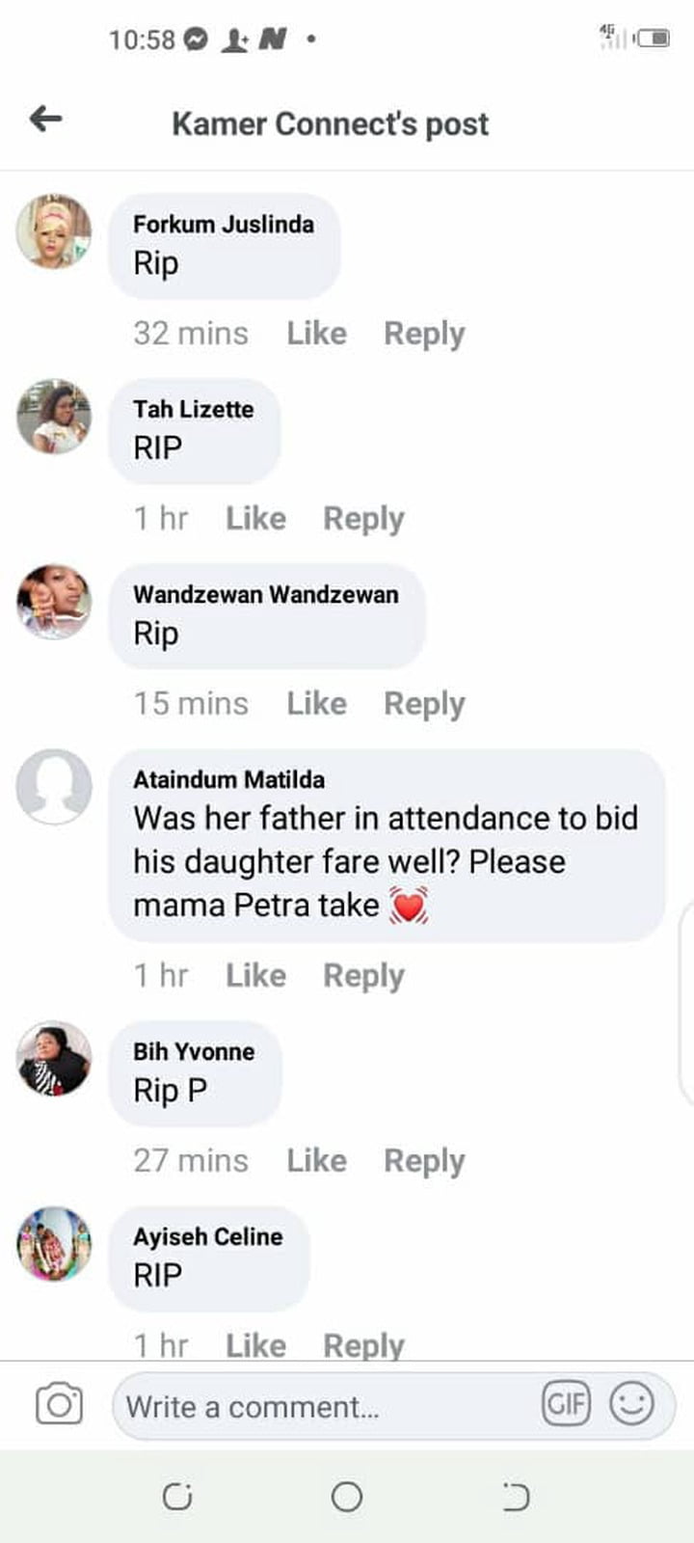Open Ataindum Matilda's profile name link

coord(228,779)
